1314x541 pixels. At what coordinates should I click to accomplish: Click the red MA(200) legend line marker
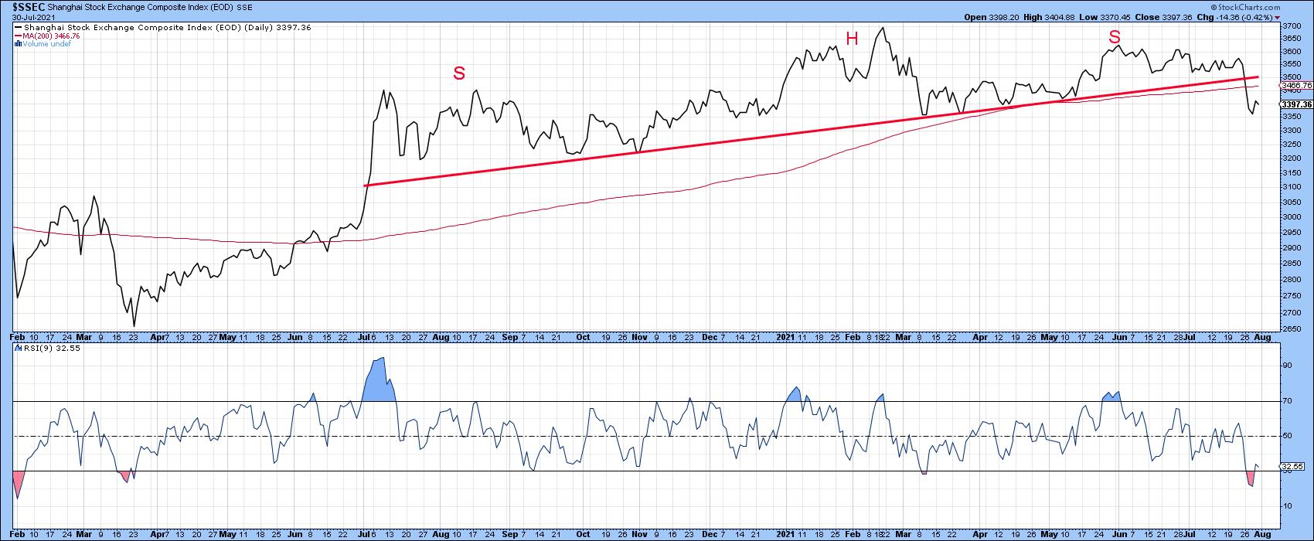(17, 36)
